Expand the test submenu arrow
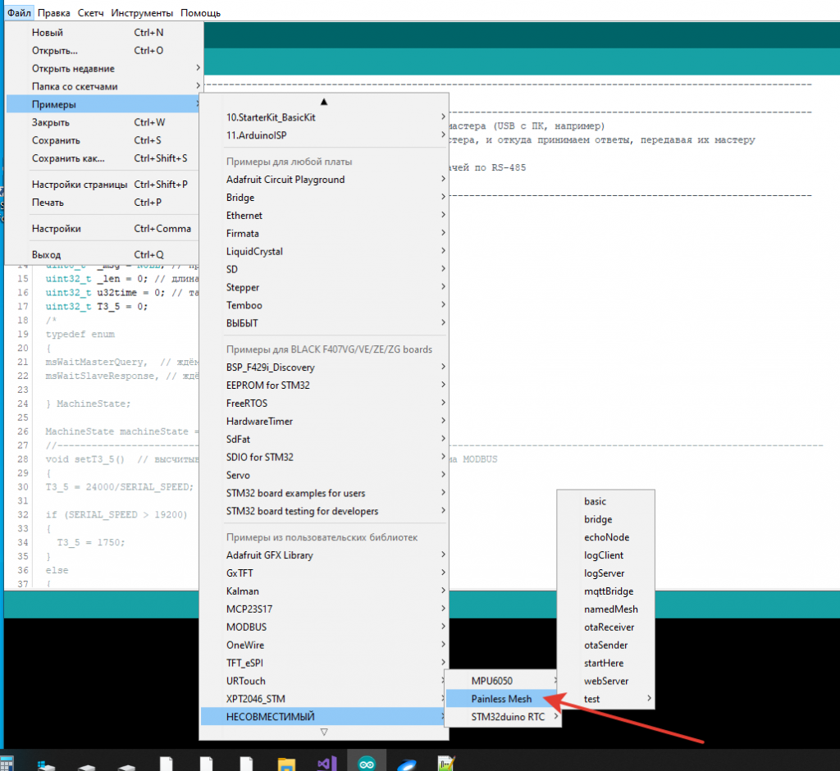Image resolution: width=840 pixels, height=771 pixels. [649, 698]
